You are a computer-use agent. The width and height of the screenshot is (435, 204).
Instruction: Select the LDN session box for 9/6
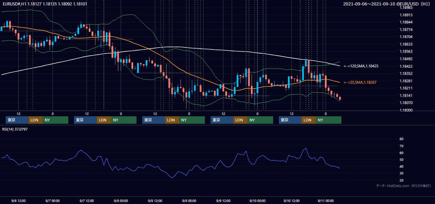(35, 120)
